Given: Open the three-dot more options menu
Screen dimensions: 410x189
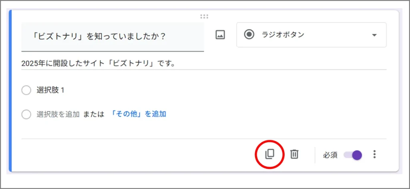Looking at the screenshot, I should point(374,154).
